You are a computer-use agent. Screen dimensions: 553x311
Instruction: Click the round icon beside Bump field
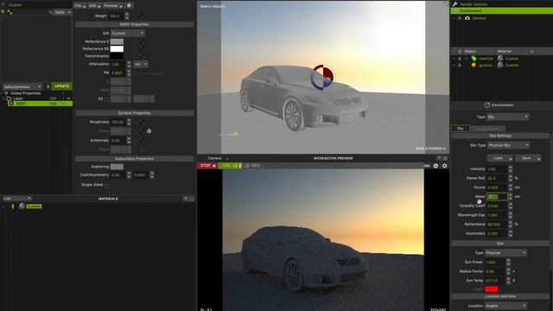click(x=149, y=131)
